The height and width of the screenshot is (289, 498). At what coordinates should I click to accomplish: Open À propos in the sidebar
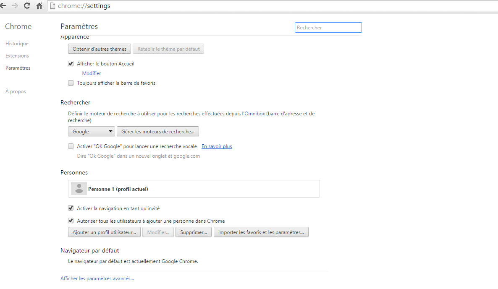(16, 91)
